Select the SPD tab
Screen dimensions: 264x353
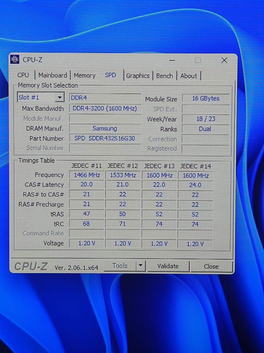(110, 75)
